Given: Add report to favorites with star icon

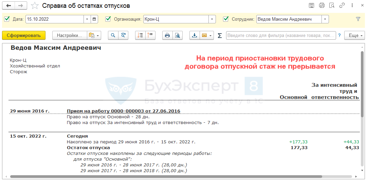Looking at the screenshot, I should 35,6.
